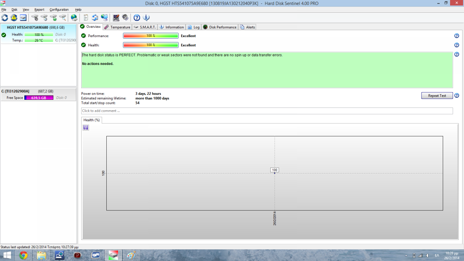This screenshot has height=261, width=464.
Task: Open File Explorer from the taskbar
Action: 41,255
